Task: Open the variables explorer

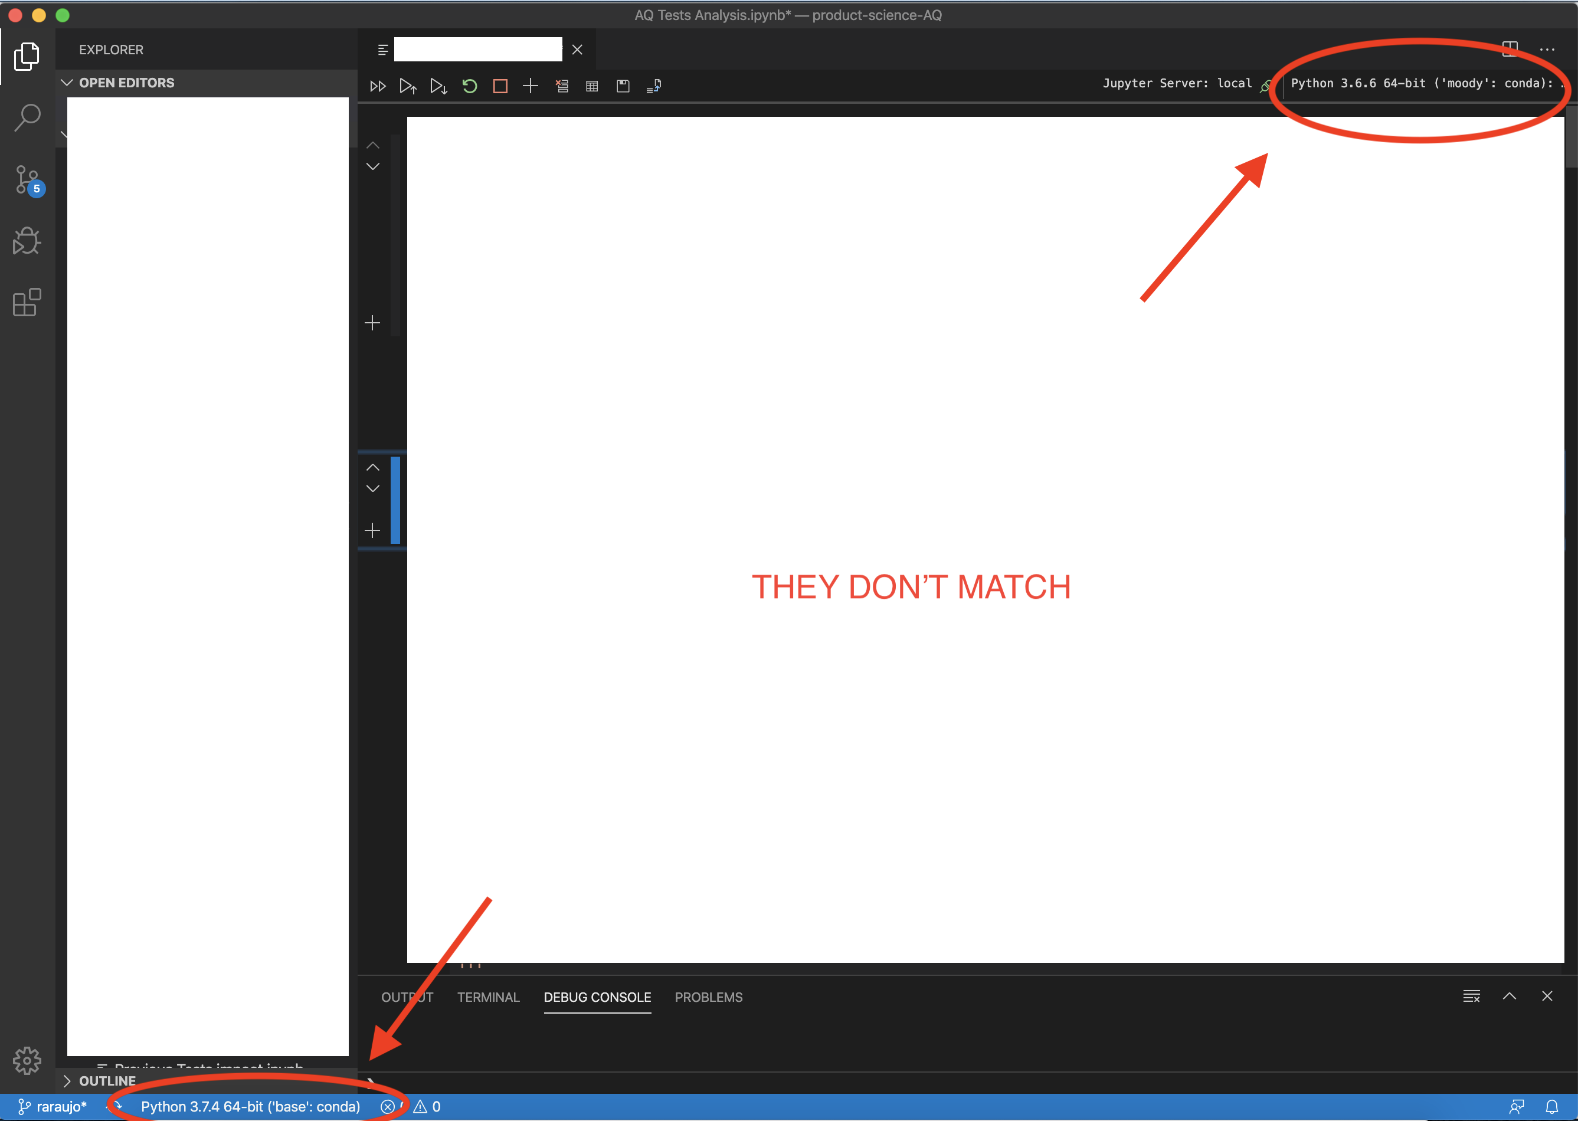Action: pyautogui.click(x=591, y=86)
